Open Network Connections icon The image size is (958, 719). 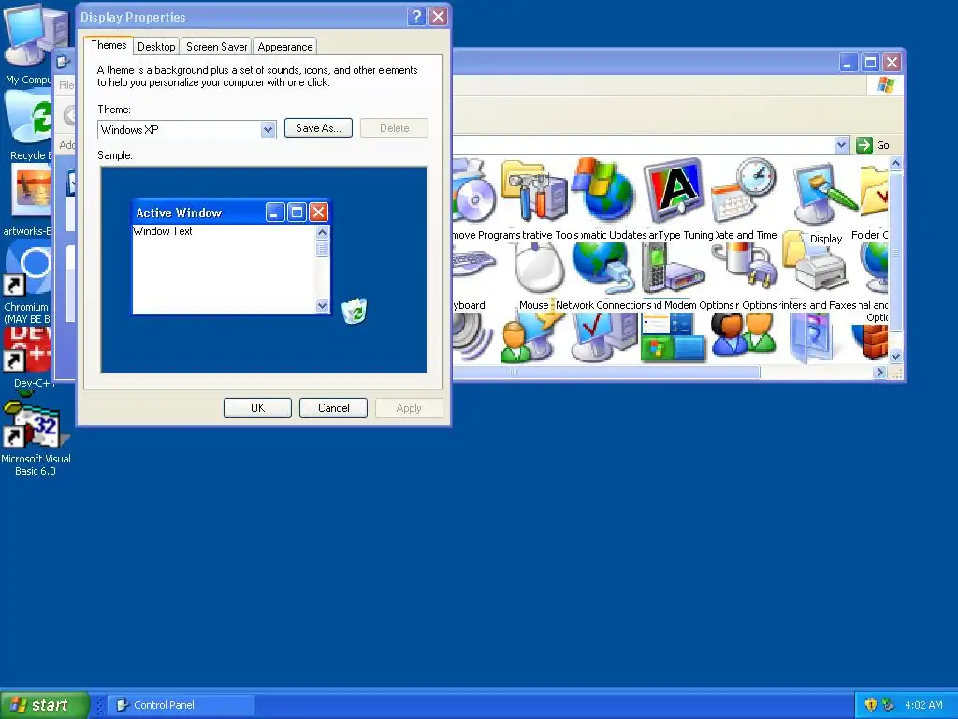coord(603,269)
